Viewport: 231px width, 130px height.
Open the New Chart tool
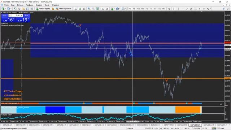pyautogui.click(x=3, y=9)
